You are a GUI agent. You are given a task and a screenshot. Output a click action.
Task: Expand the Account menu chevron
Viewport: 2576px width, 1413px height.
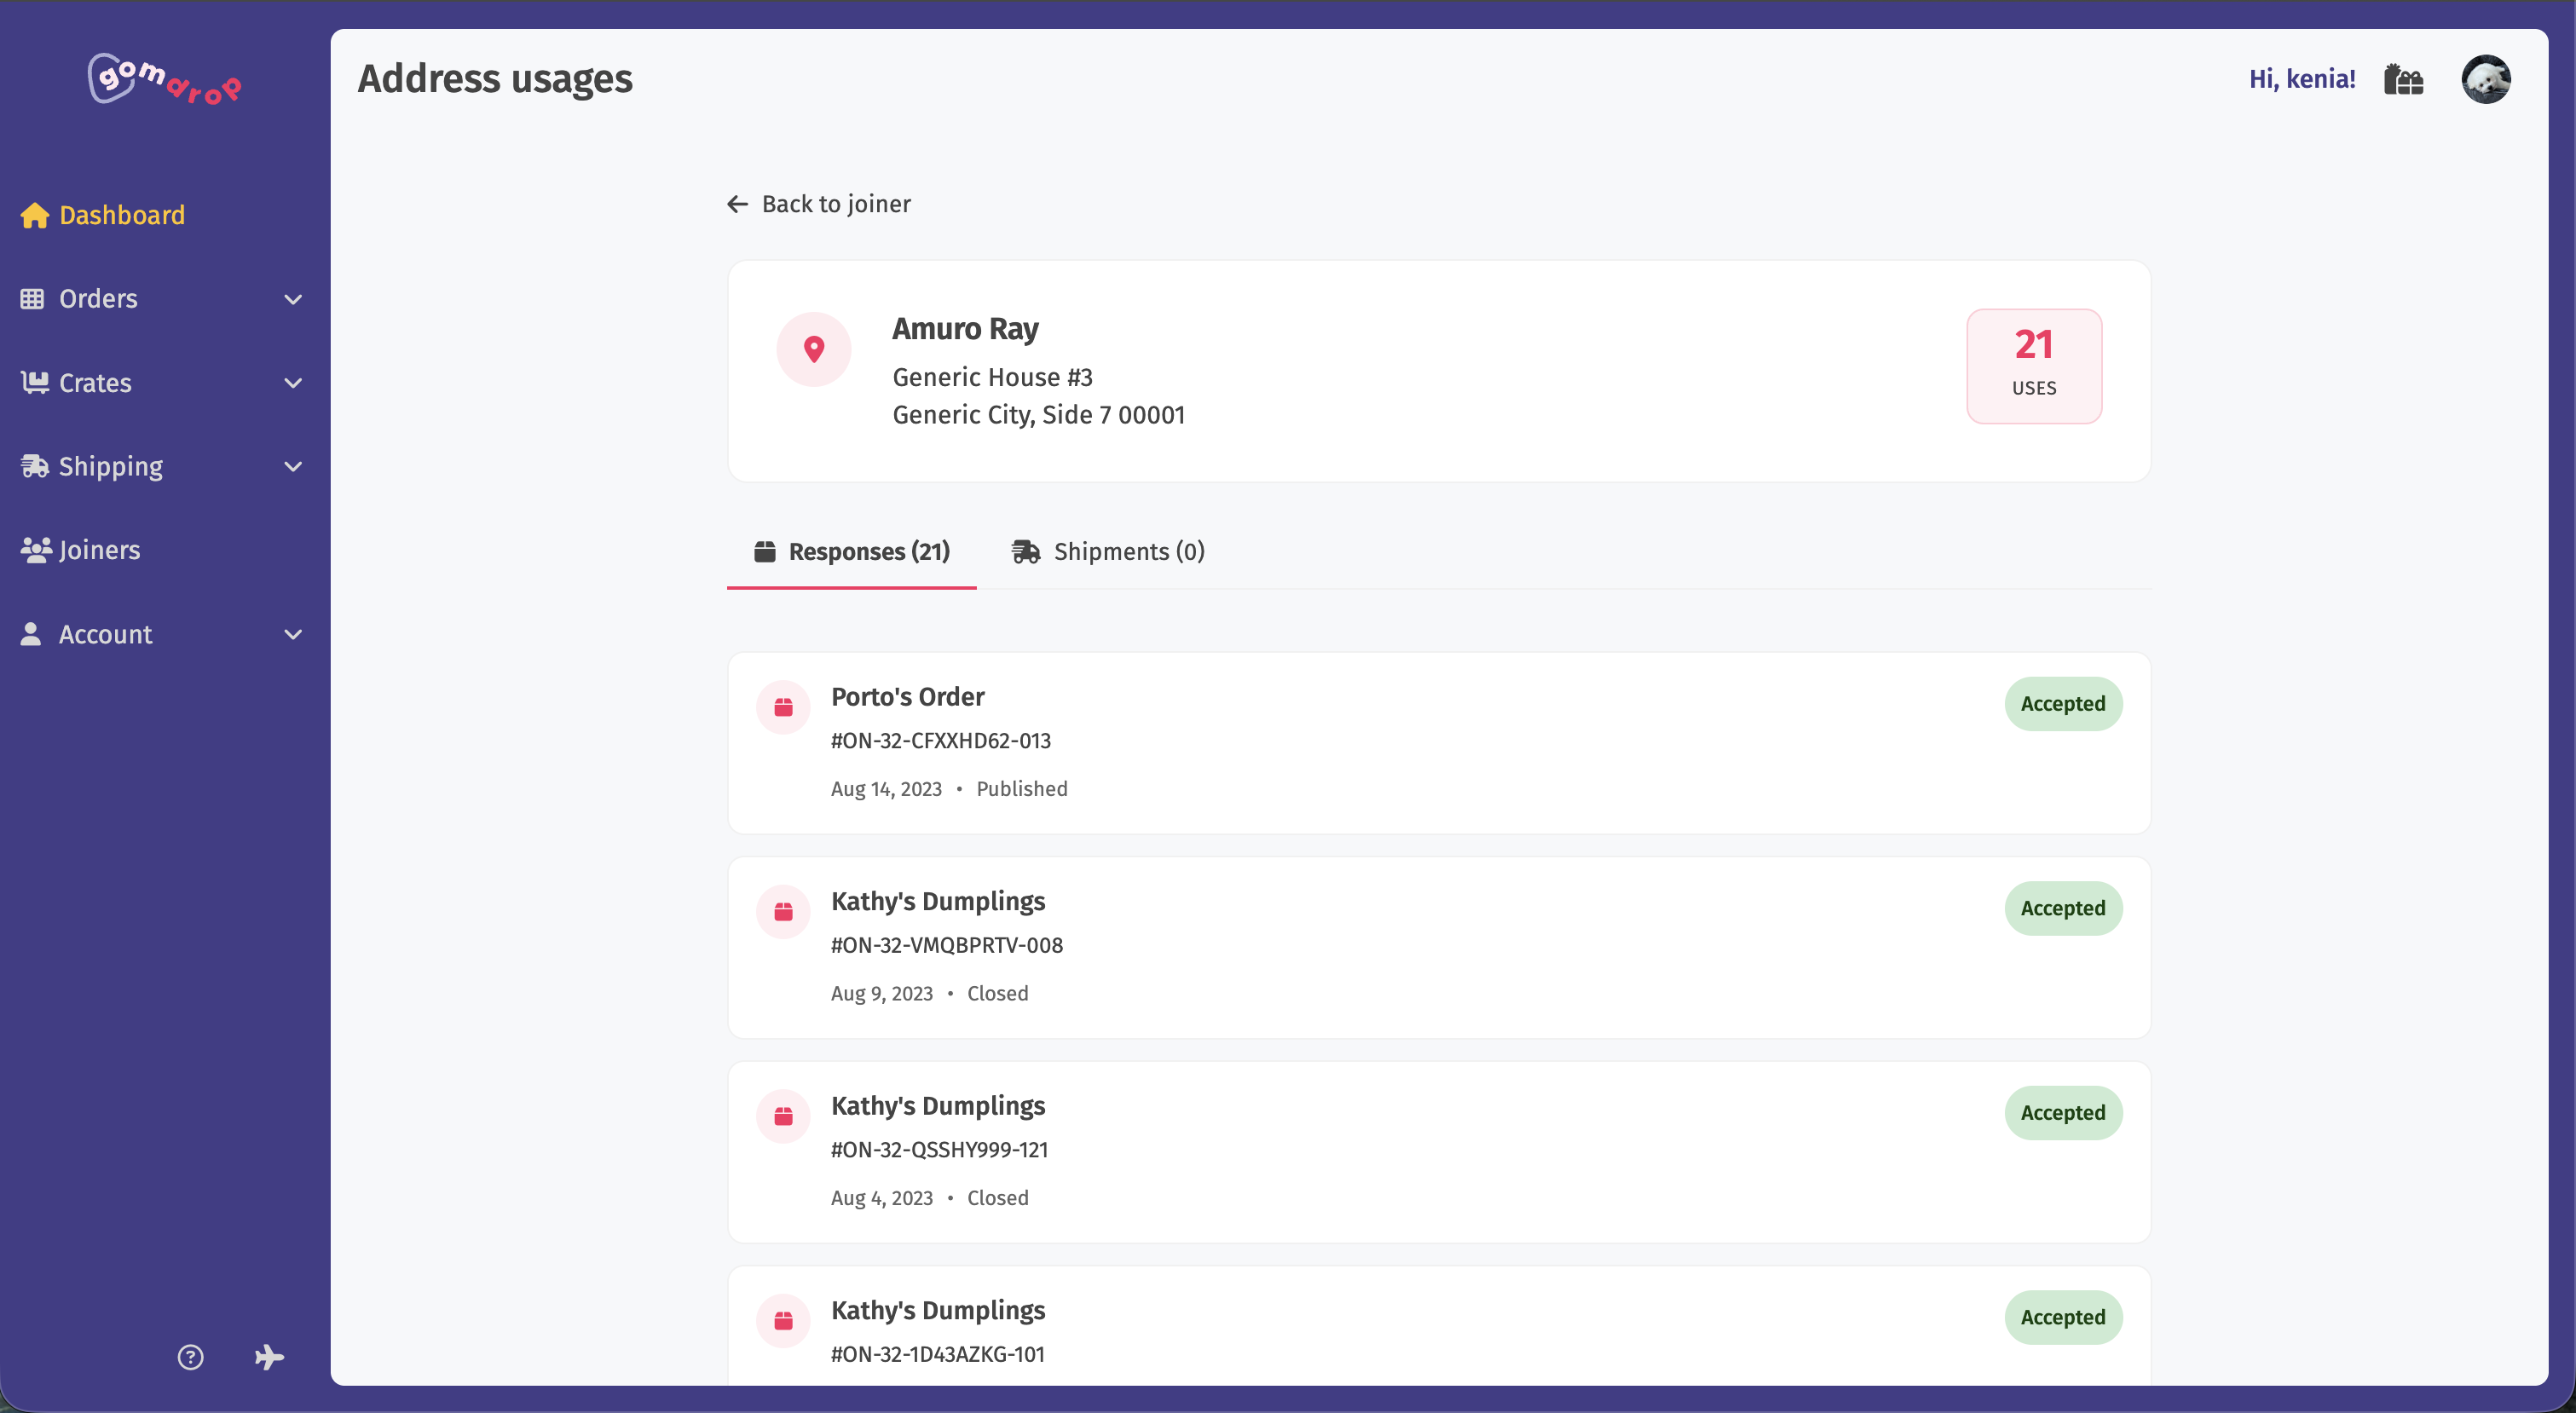point(293,635)
